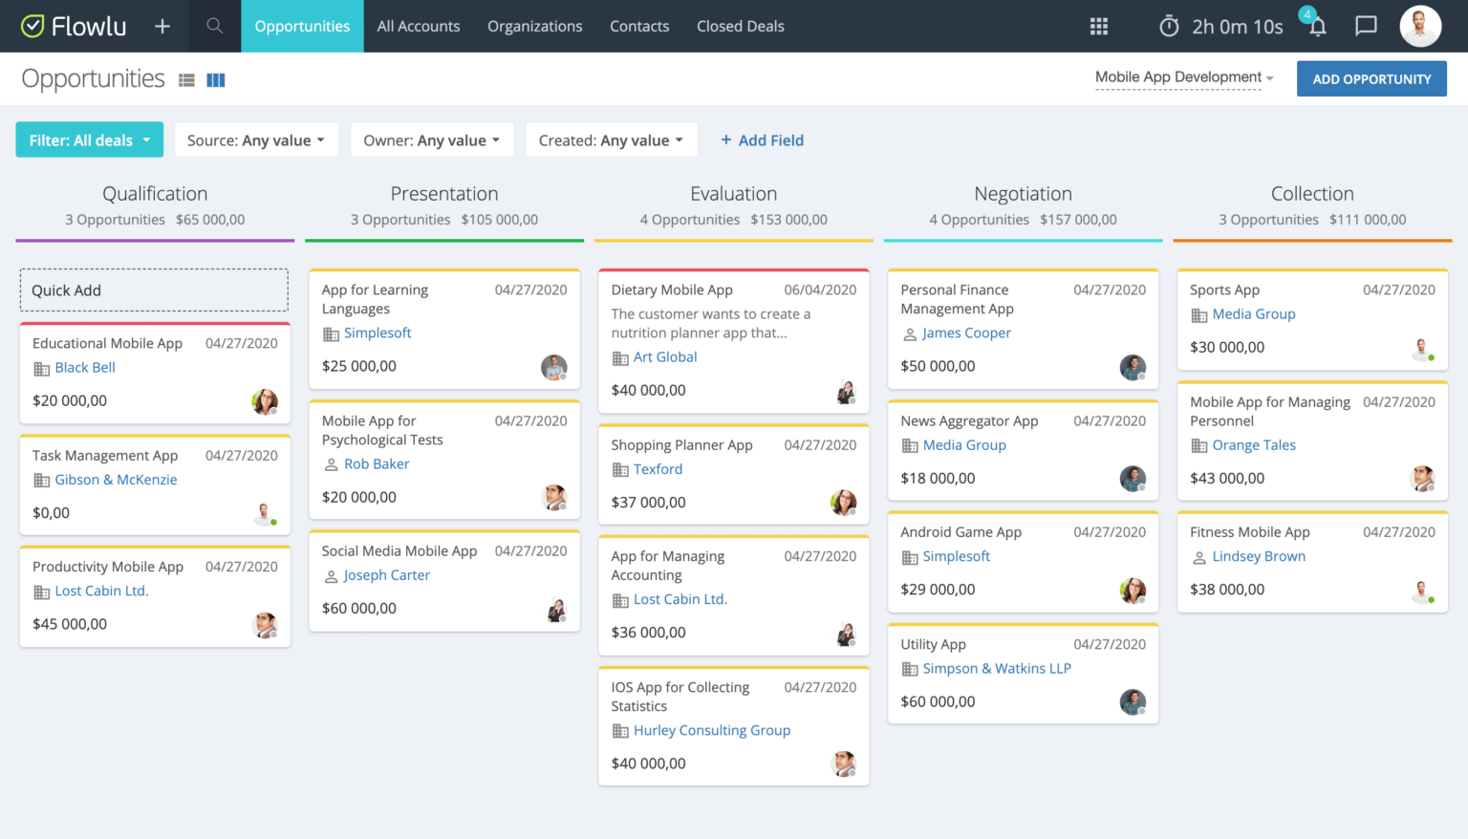The image size is (1468, 839).
Task: Click the ADD OPPORTUNITY button
Action: (1371, 78)
